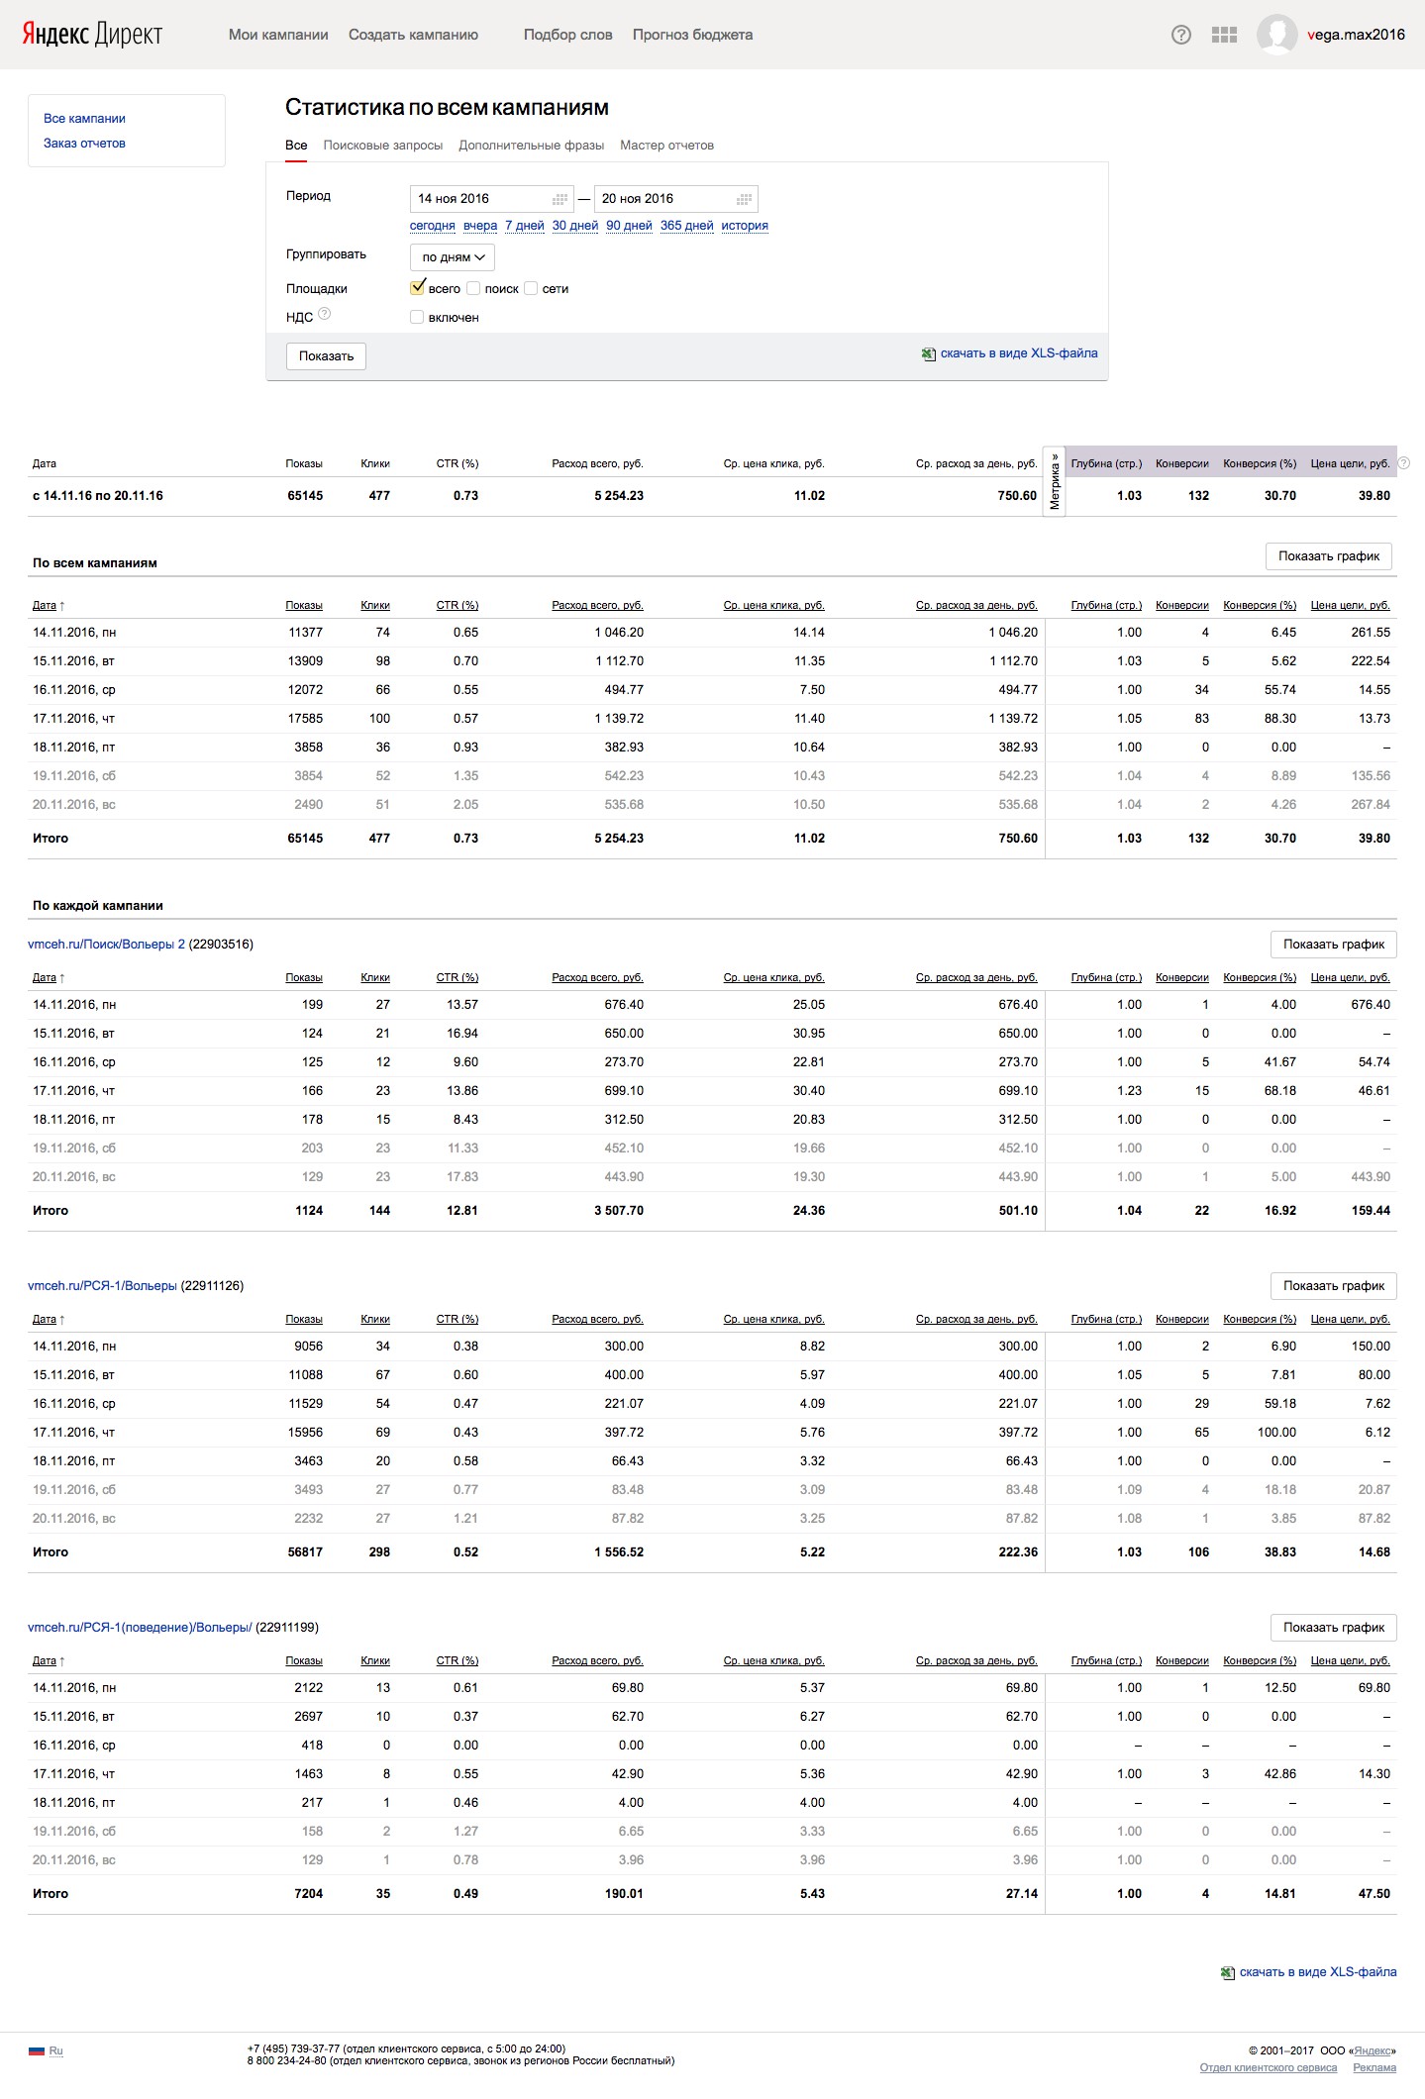Sort РСЯ-1(поведение) table by Глубина (стр.)

coord(1106,1660)
